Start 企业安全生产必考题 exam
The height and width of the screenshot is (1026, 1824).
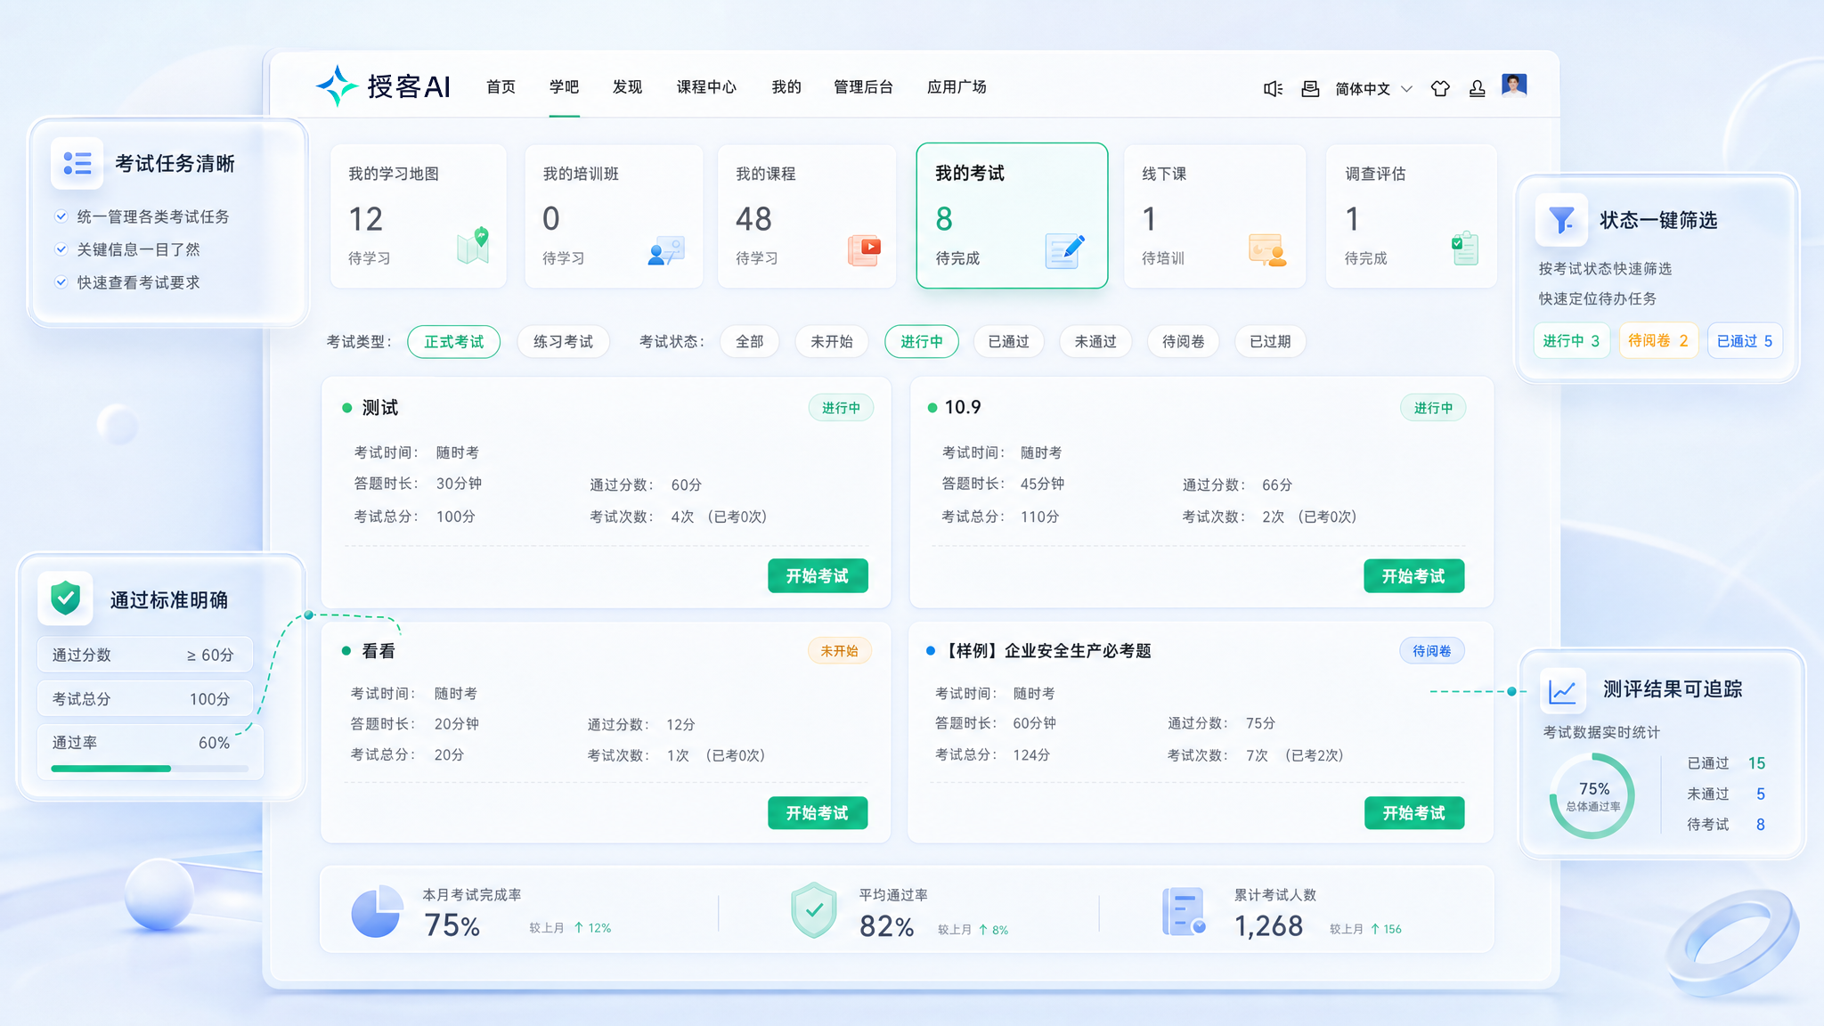(1414, 813)
